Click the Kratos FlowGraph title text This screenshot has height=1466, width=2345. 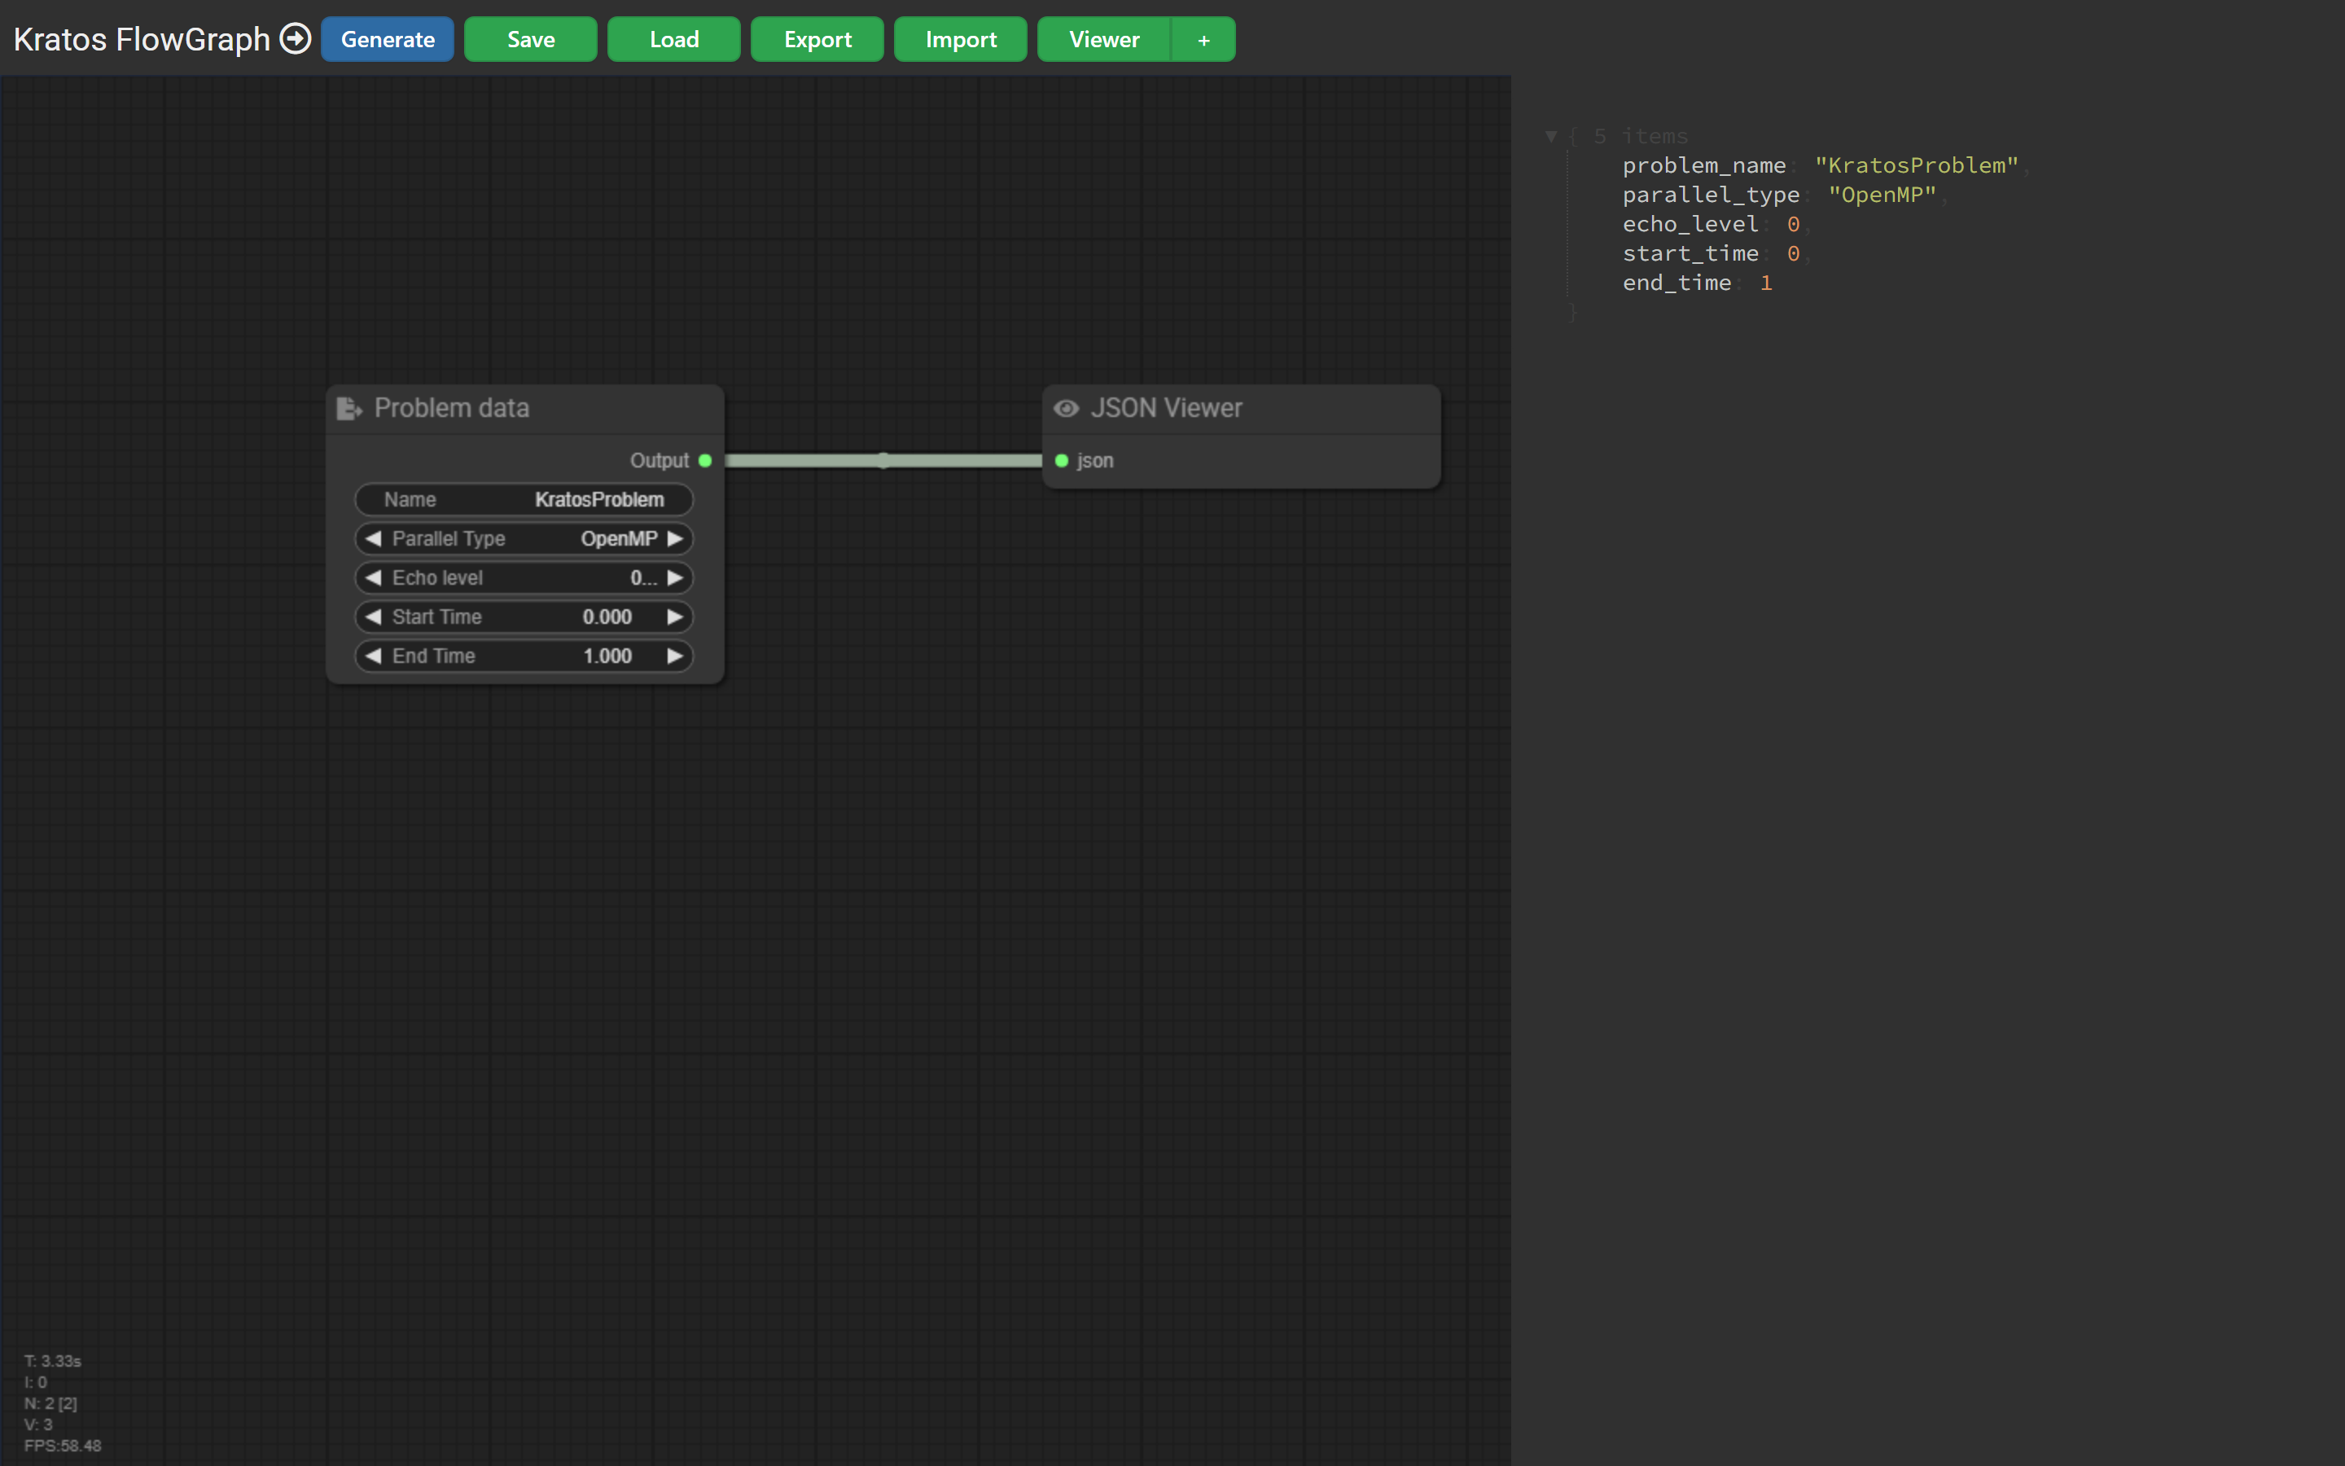(x=142, y=39)
